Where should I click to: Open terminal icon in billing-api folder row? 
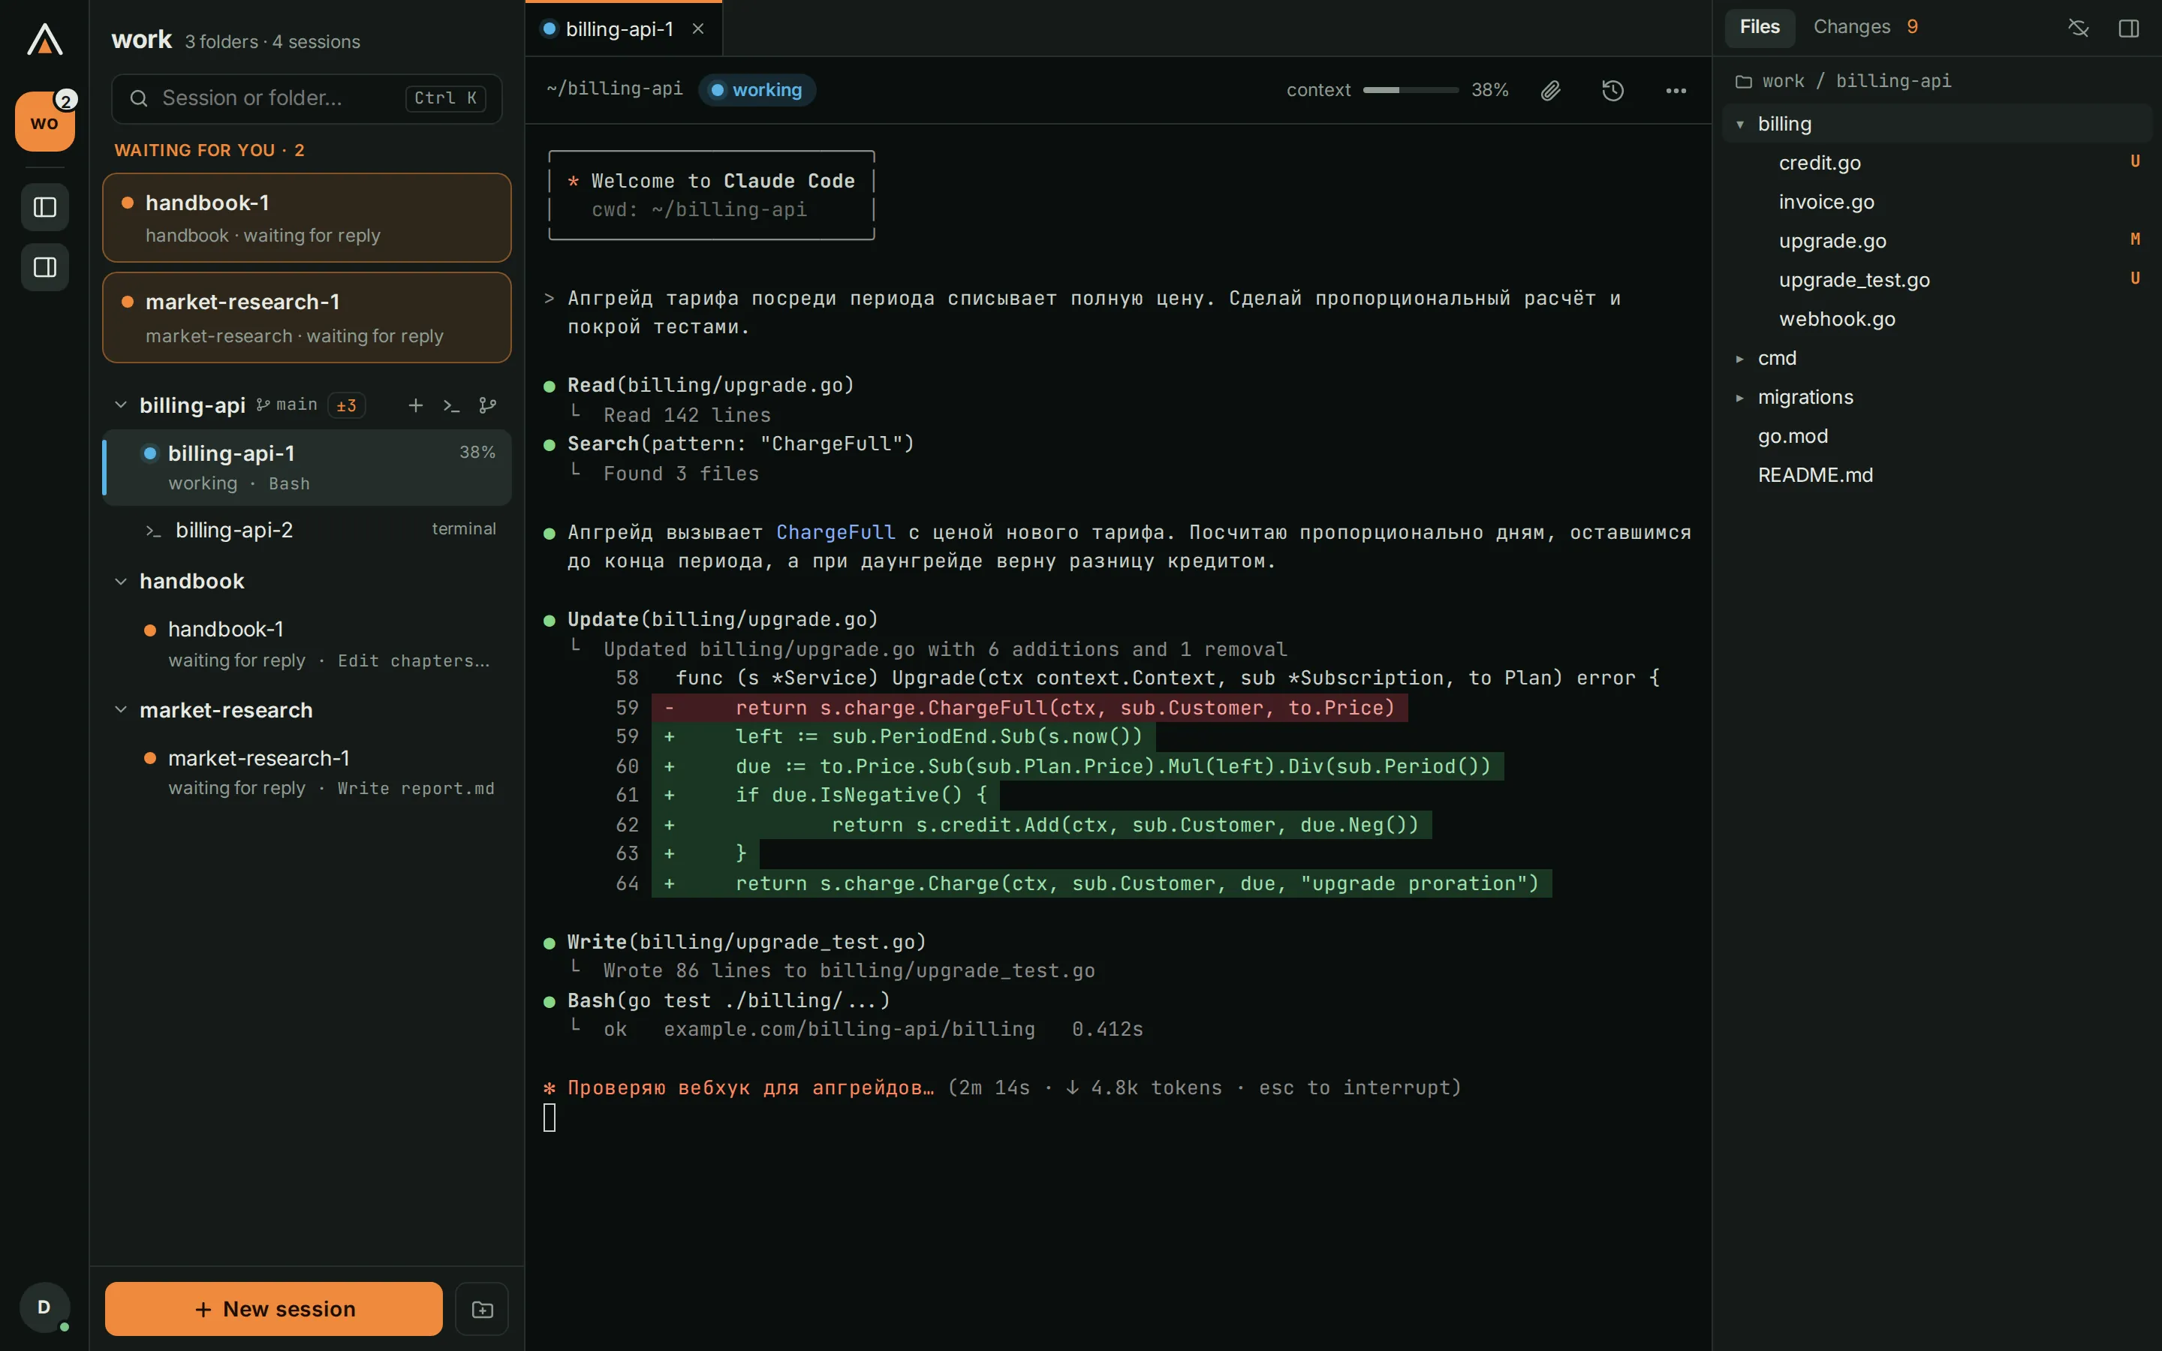click(451, 405)
